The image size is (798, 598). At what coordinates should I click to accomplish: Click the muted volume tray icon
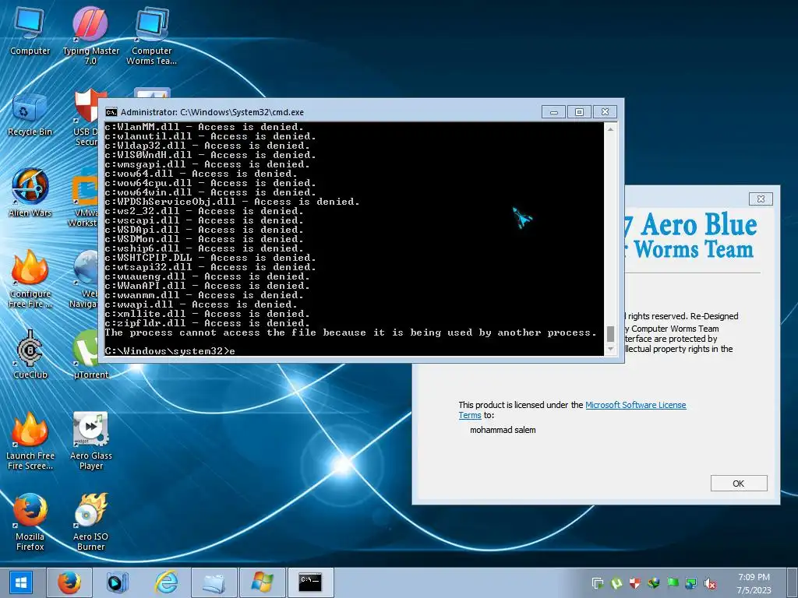(x=710, y=583)
